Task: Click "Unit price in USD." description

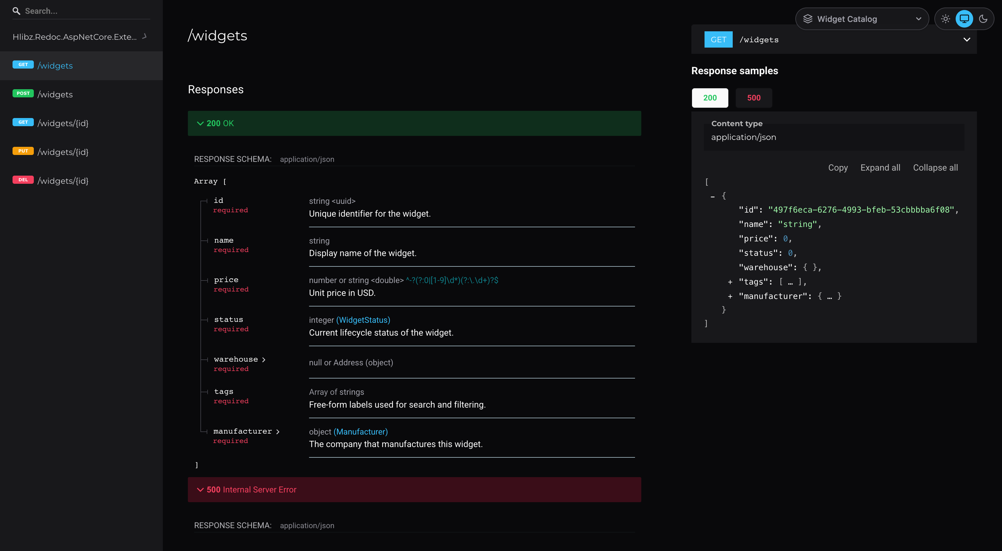Action: point(342,293)
